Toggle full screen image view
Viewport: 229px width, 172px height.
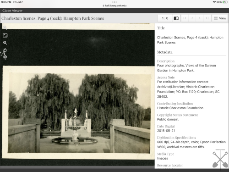point(5,35)
